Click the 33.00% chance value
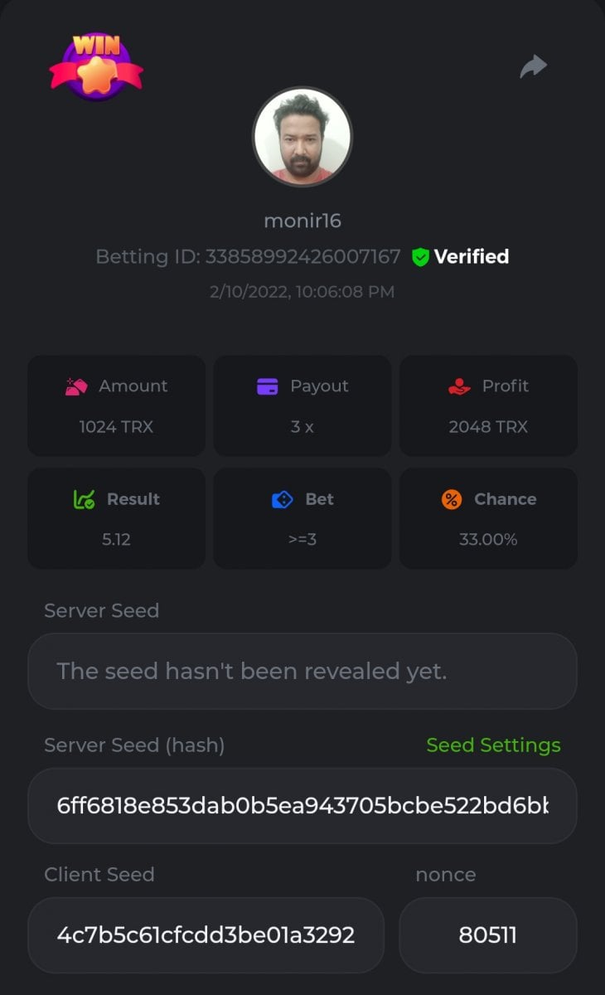 (488, 540)
